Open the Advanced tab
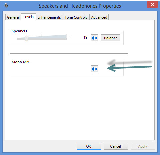 pos(99,17)
